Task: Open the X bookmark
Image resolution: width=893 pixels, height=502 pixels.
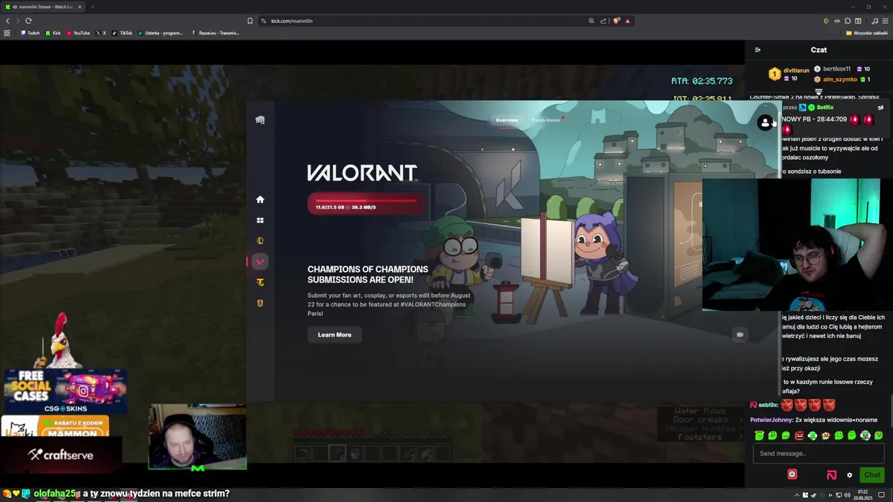Action: tap(101, 33)
